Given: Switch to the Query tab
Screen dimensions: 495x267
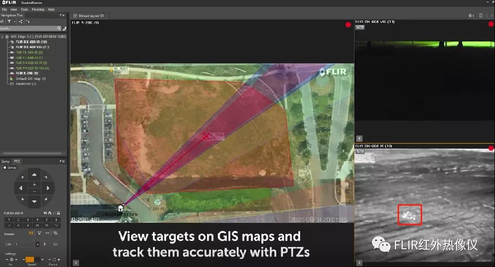Looking at the screenshot, I should 5,161.
